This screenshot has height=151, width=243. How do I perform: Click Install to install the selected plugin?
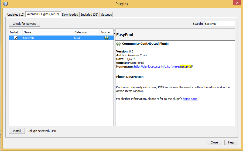click(17, 131)
